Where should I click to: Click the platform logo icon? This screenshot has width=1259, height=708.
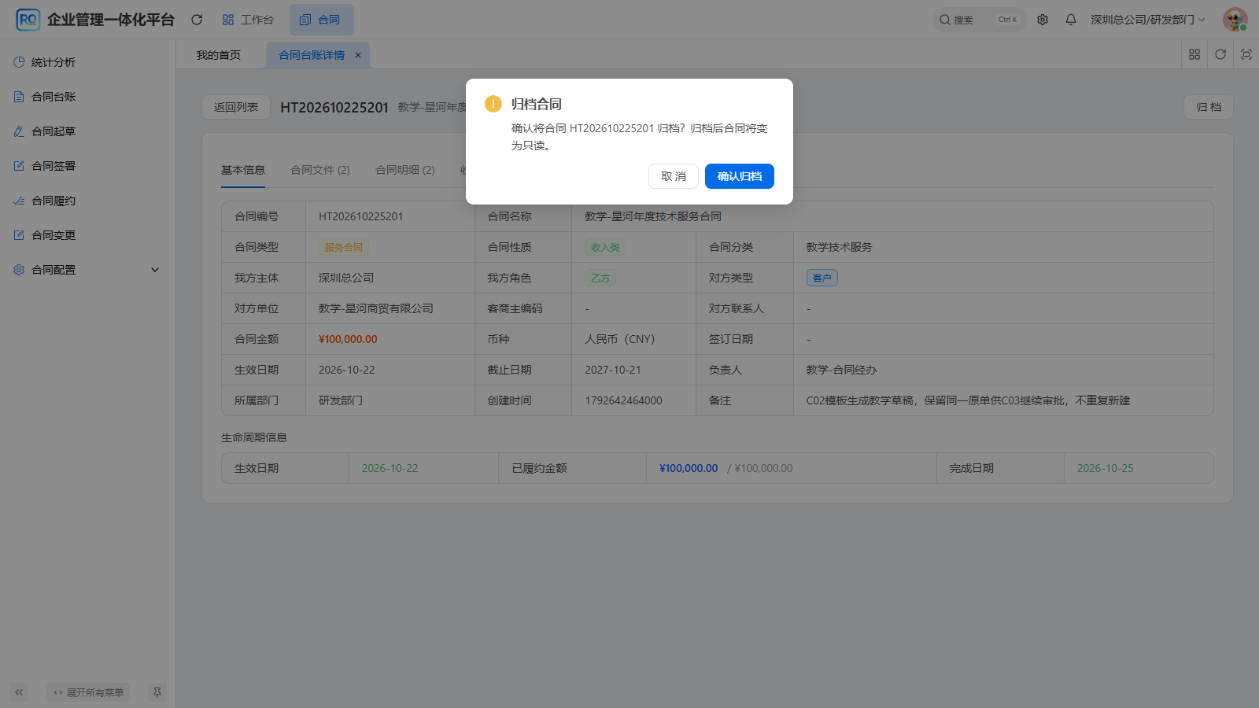click(x=28, y=20)
